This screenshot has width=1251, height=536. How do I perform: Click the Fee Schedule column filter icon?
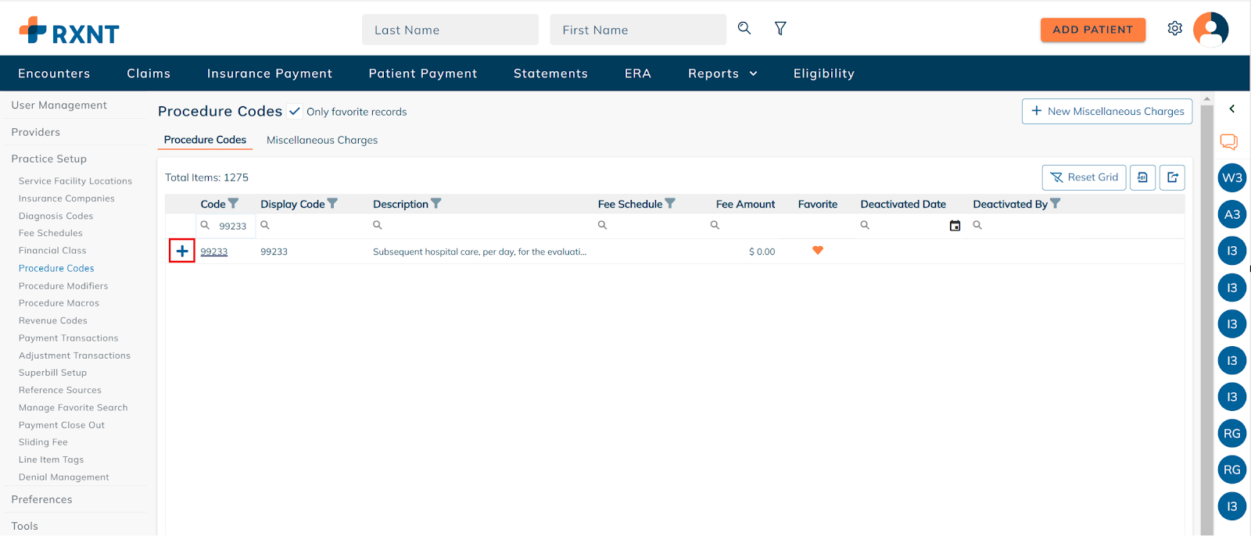pos(670,204)
